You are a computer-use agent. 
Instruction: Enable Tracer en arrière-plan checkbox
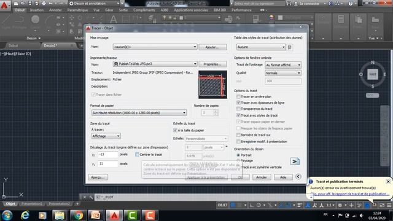(238, 96)
